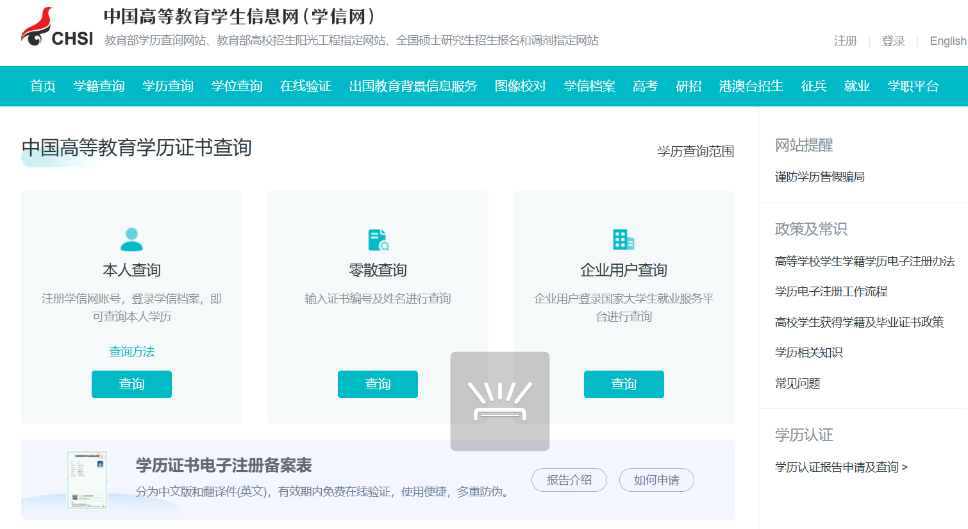The image size is (968, 529).
Task: Open the 学籍查询 menu item
Action: 99,86
